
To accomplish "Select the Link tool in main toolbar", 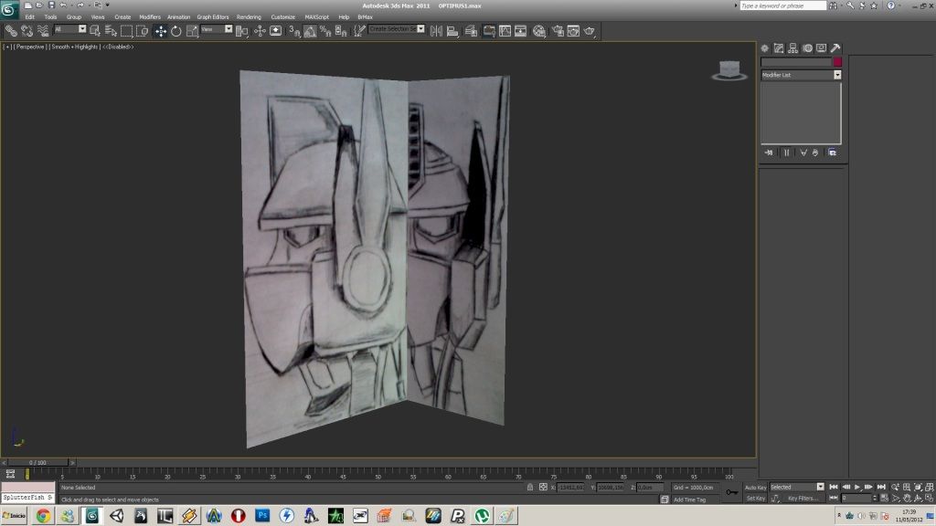I will [x=11, y=31].
